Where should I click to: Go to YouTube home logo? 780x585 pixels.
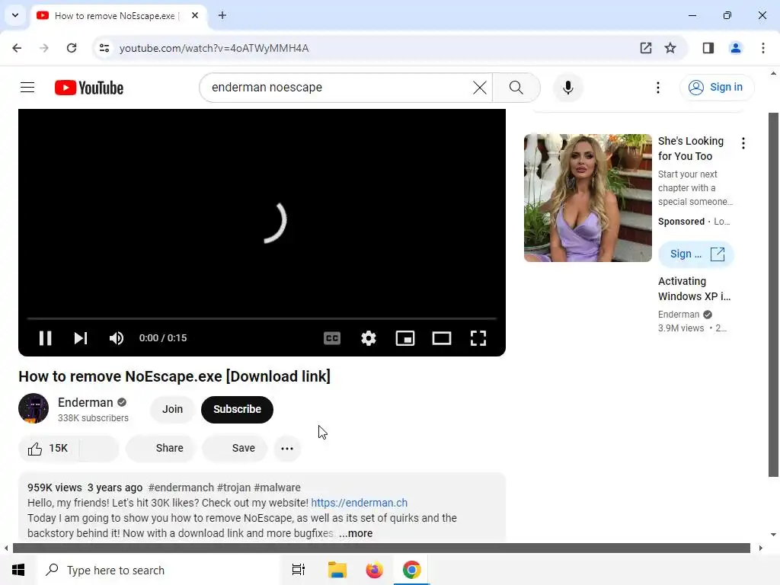click(x=89, y=88)
